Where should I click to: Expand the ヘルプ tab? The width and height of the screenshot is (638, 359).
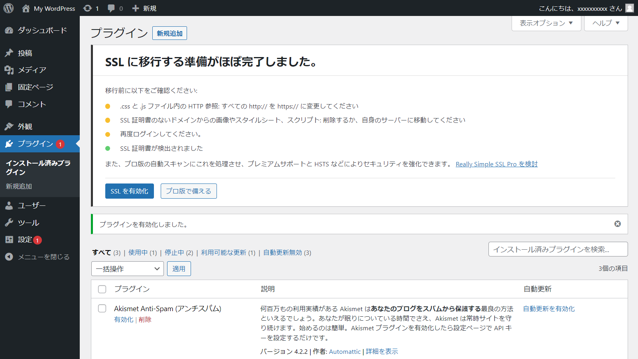click(x=606, y=23)
